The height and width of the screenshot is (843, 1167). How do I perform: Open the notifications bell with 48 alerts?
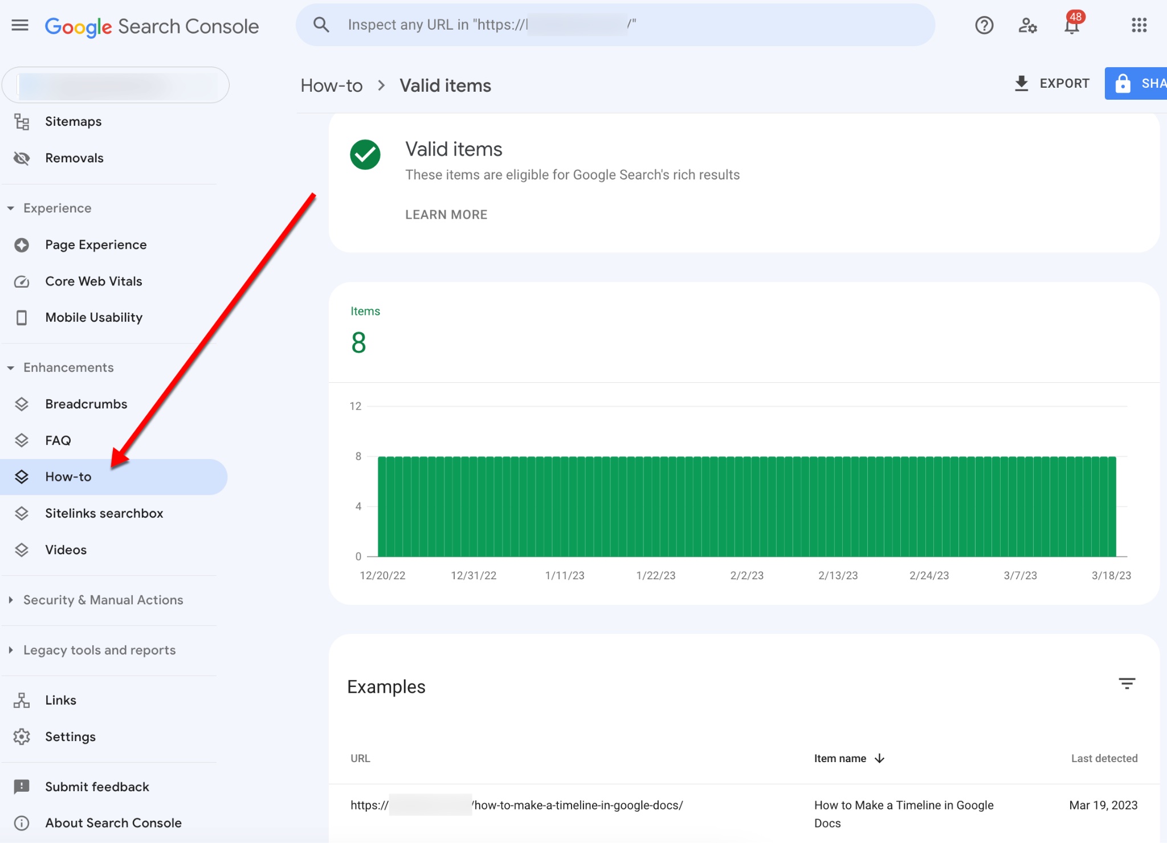click(1072, 25)
